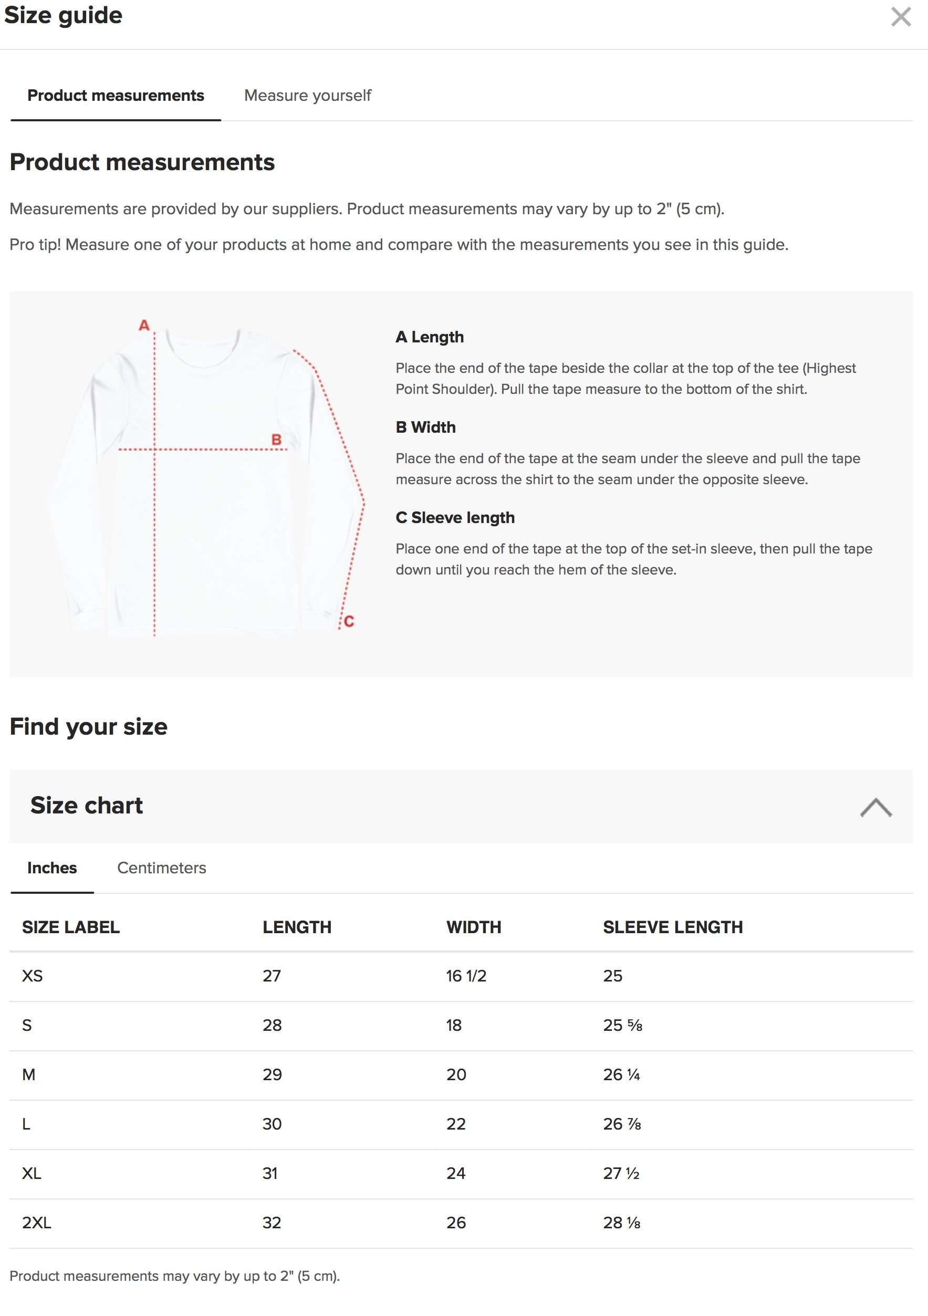Click the C Sleeve length heading
Viewport: 928px width, 1316px height.
455,518
